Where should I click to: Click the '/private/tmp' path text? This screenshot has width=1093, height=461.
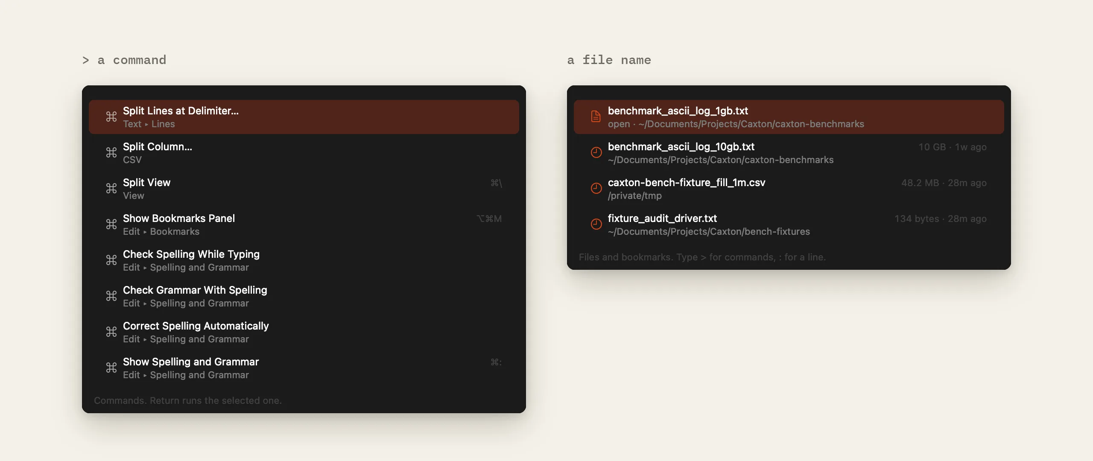[x=635, y=195]
